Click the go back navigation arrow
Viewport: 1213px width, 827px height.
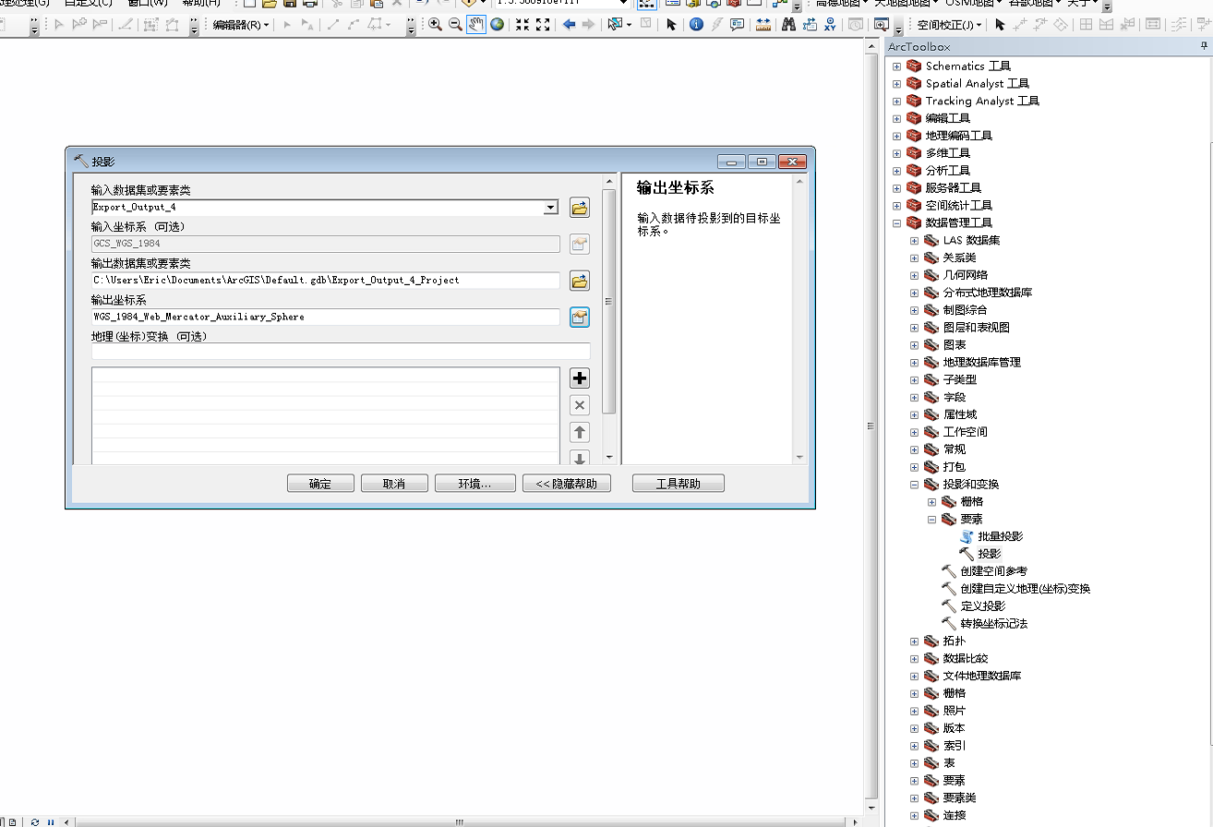(567, 25)
